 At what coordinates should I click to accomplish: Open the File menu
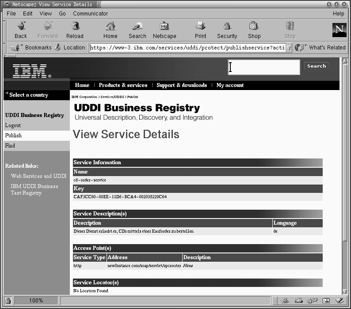pyautogui.click(x=11, y=14)
